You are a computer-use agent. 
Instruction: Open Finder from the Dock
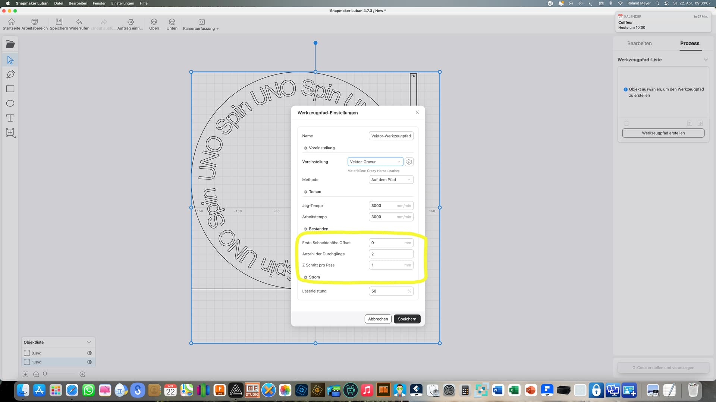point(23,390)
